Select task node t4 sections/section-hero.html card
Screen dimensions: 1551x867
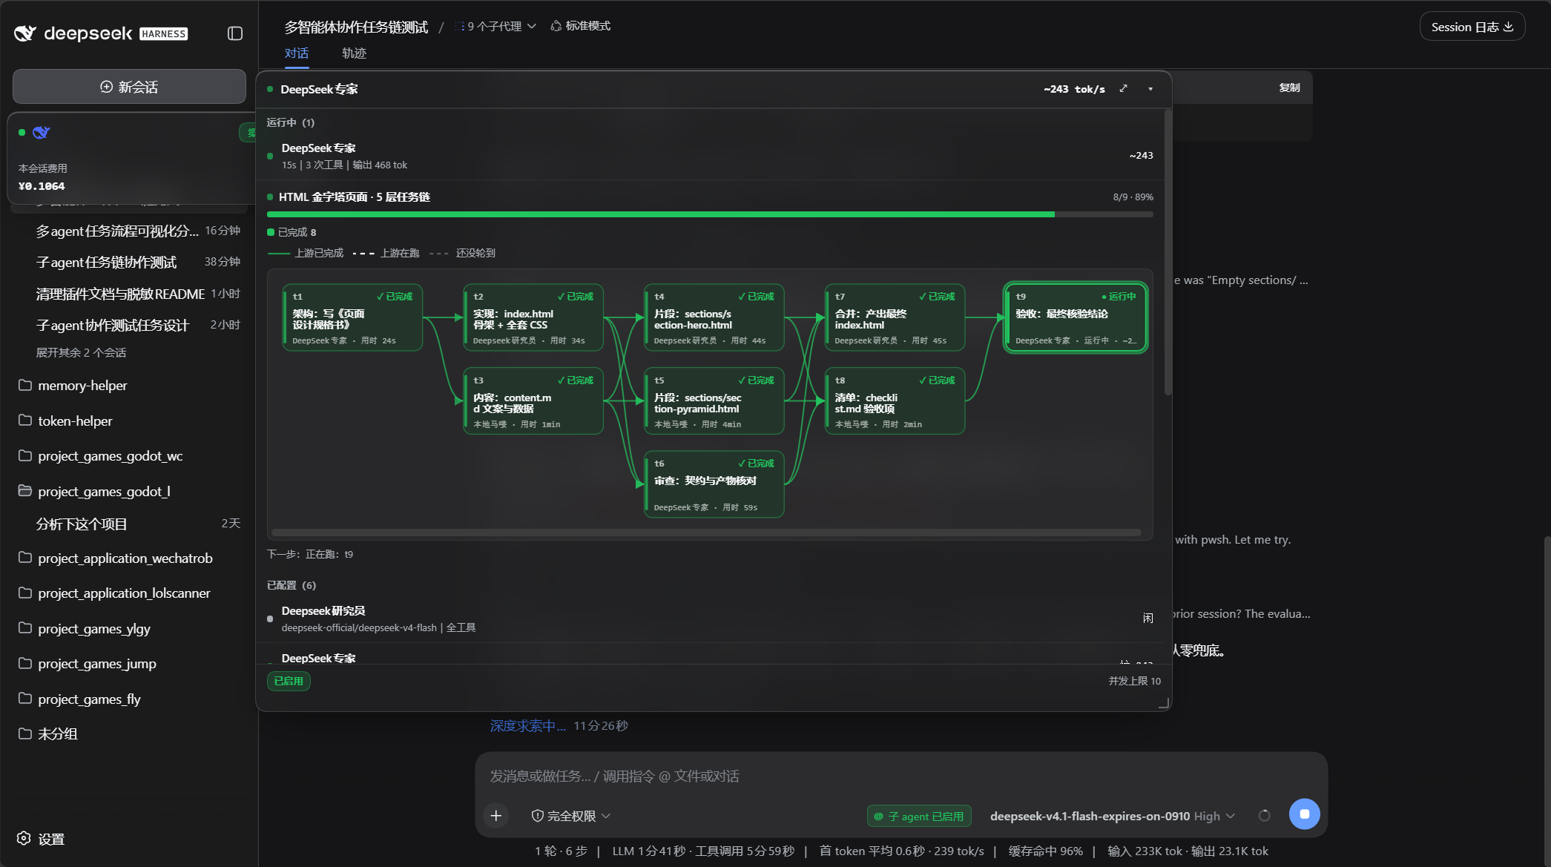[714, 317]
